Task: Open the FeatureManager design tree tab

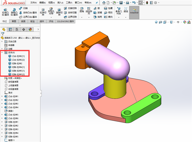Action: pyautogui.click(x=4, y=29)
